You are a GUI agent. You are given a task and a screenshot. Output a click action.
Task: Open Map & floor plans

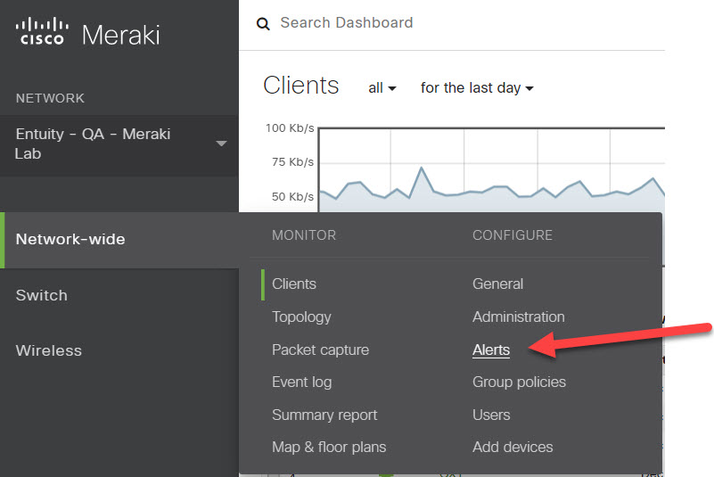(329, 448)
